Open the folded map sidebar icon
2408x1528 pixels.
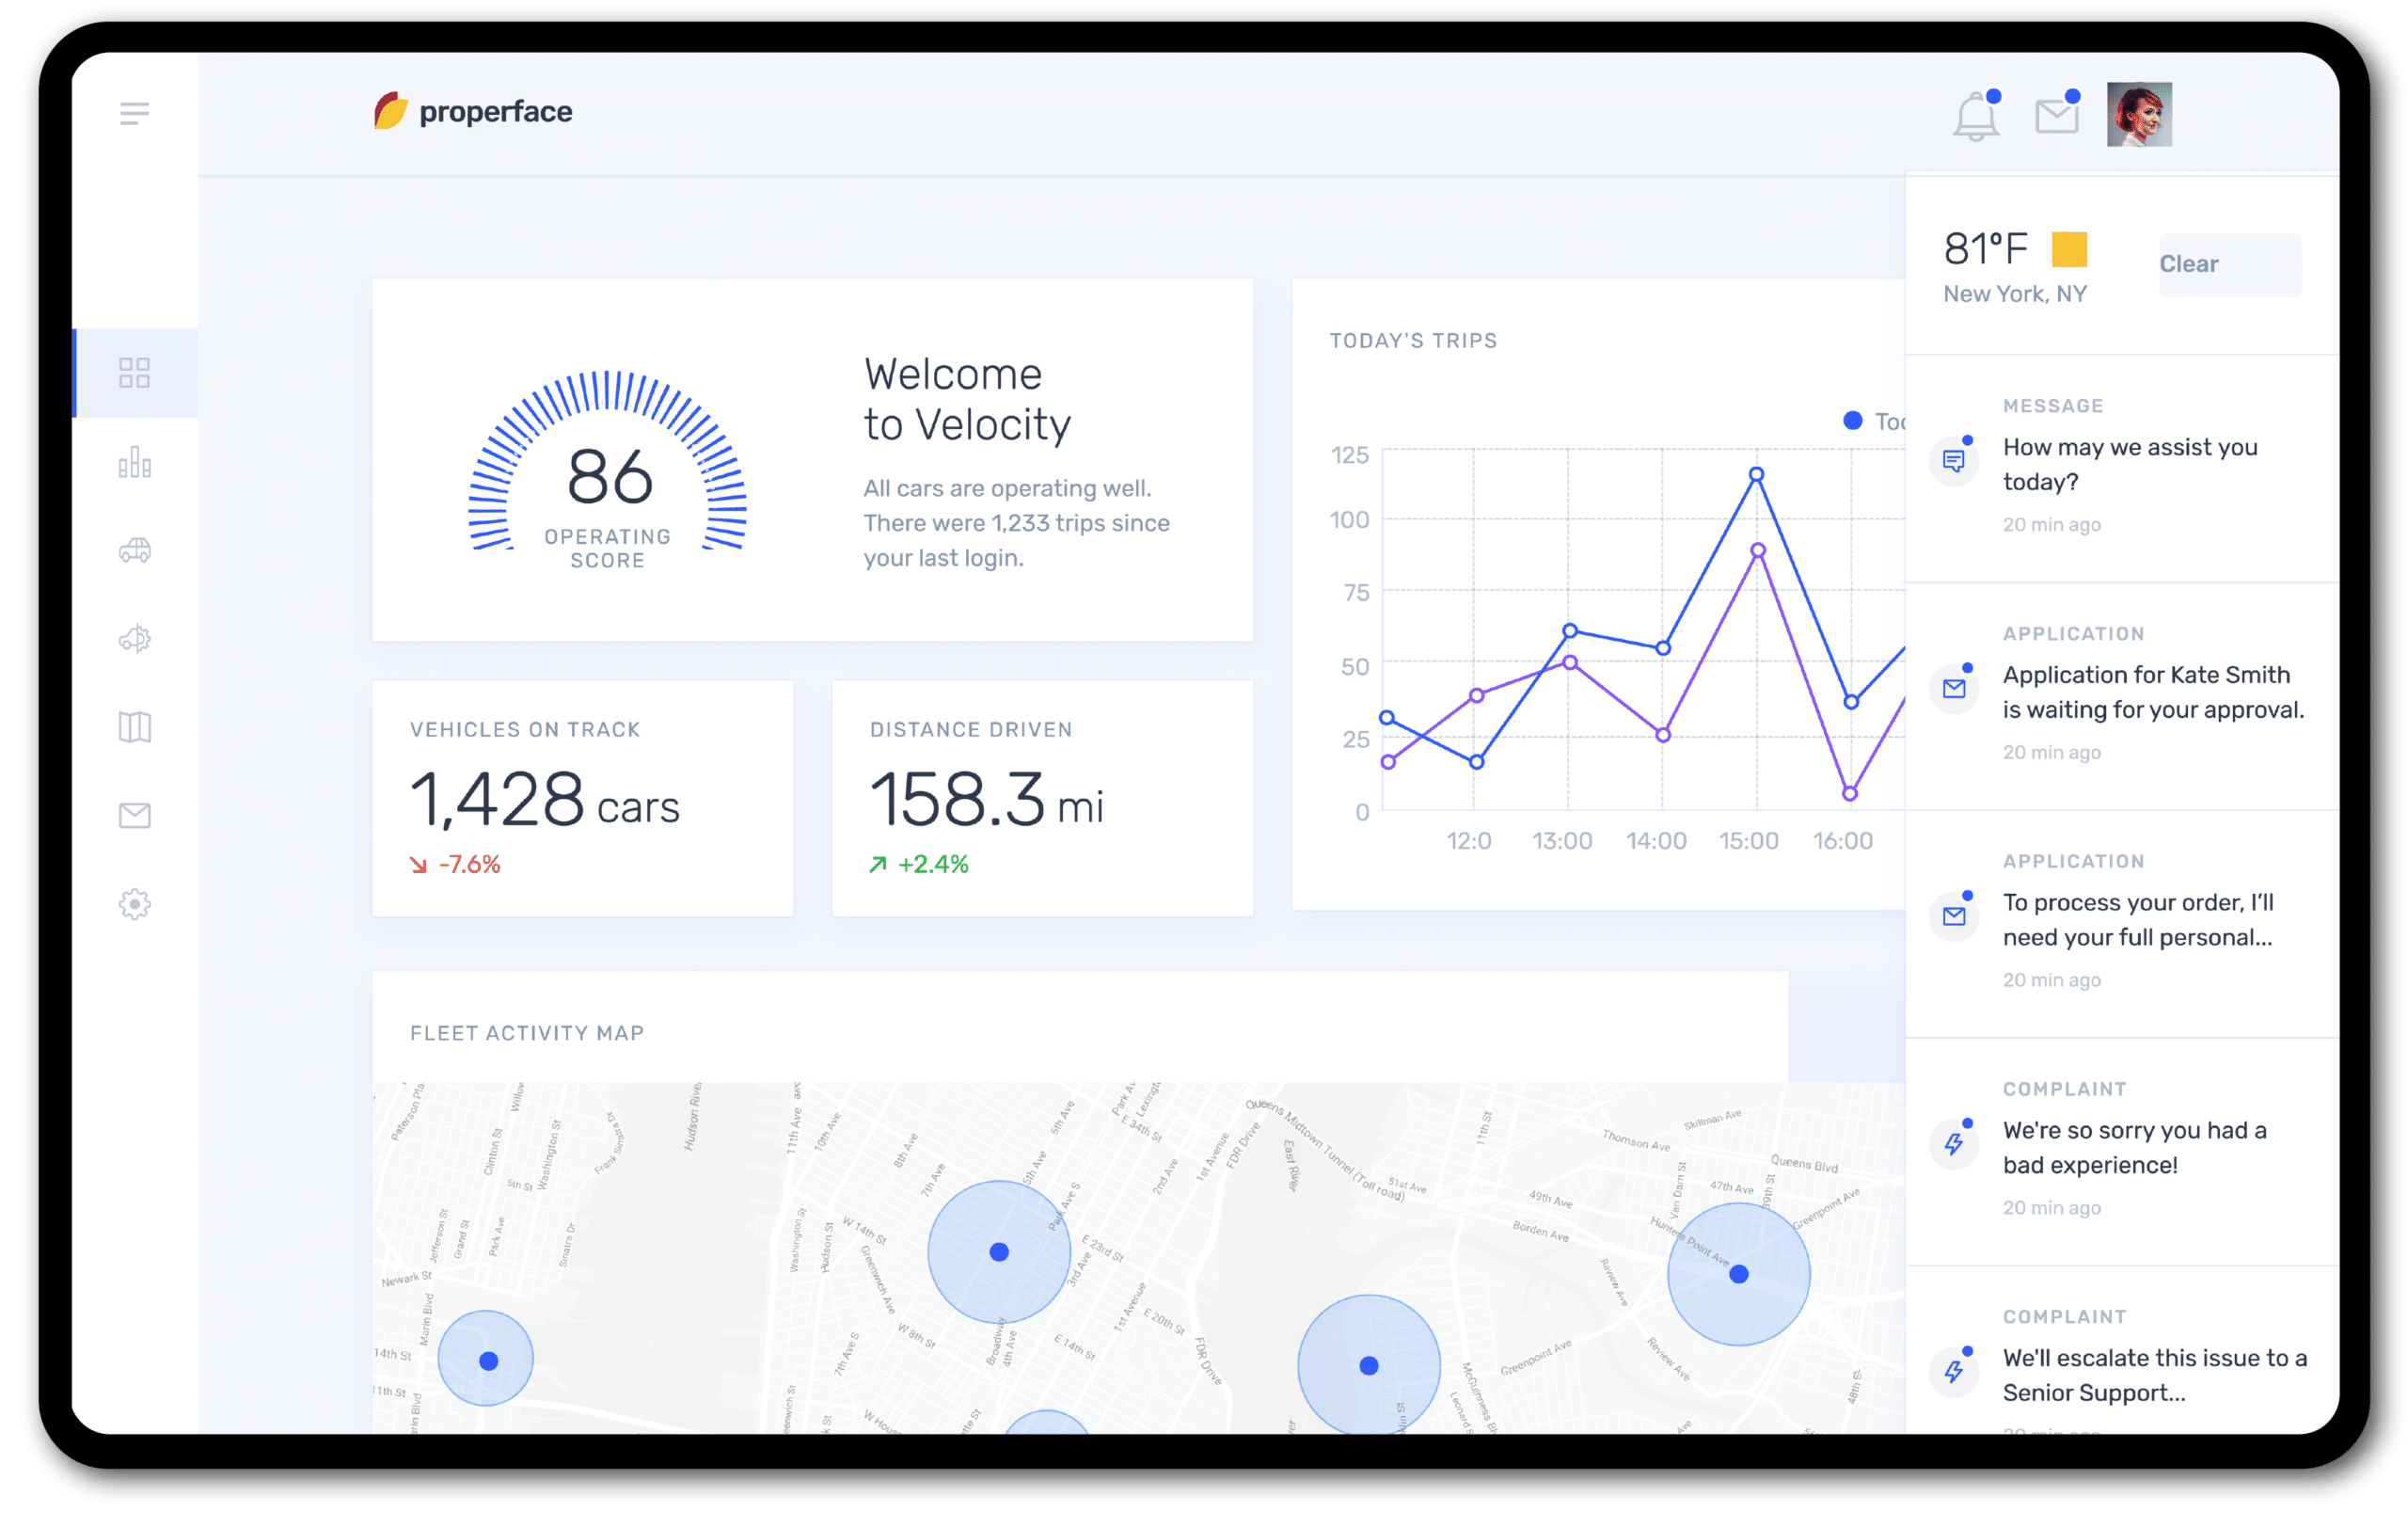(134, 727)
